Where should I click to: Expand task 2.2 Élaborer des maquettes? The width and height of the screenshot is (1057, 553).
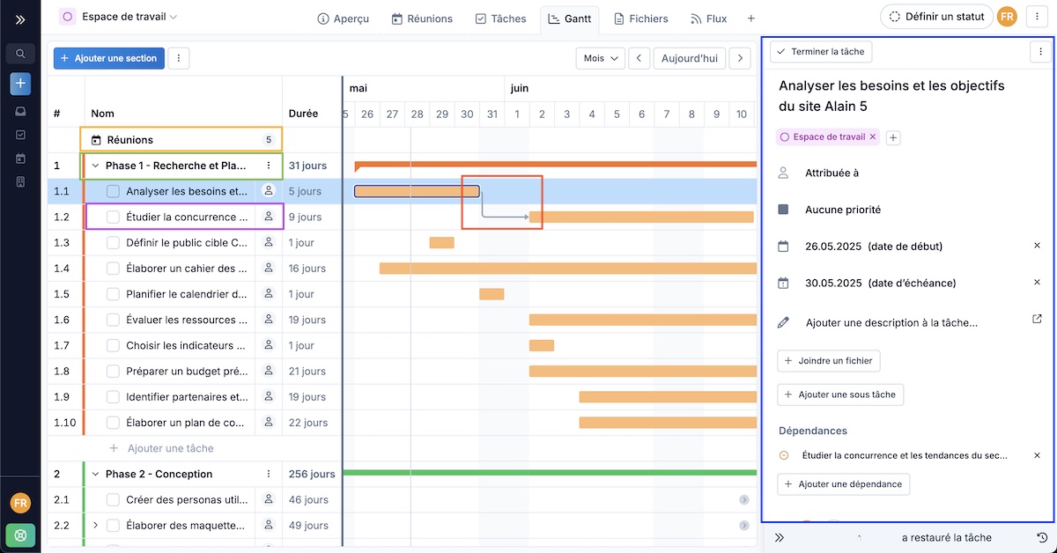click(x=95, y=526)
